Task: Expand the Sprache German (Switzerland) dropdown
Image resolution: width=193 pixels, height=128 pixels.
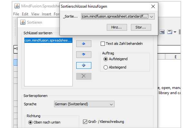Action: coord(84,104)
